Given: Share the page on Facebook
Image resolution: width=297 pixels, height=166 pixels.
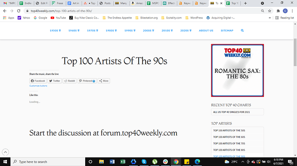Looking at the screenshot, I should coord(38,81).
